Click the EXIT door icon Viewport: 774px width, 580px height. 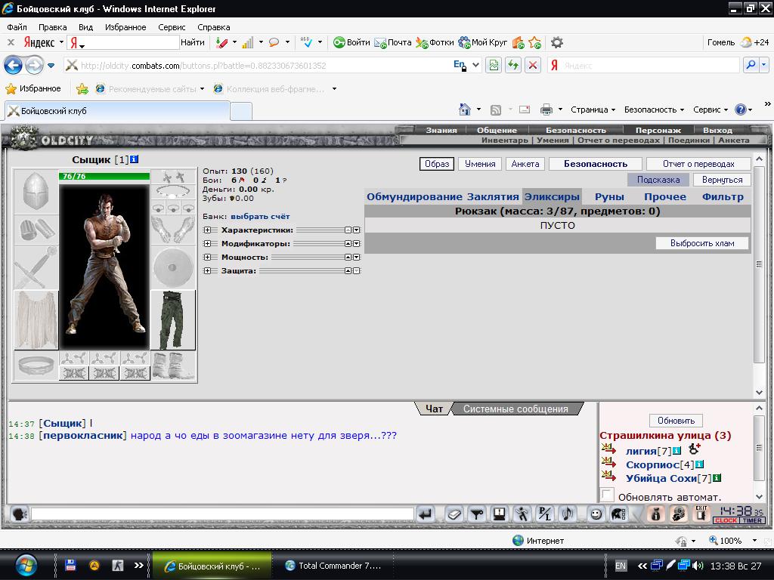pyautogui.click(x=701, y=514)
